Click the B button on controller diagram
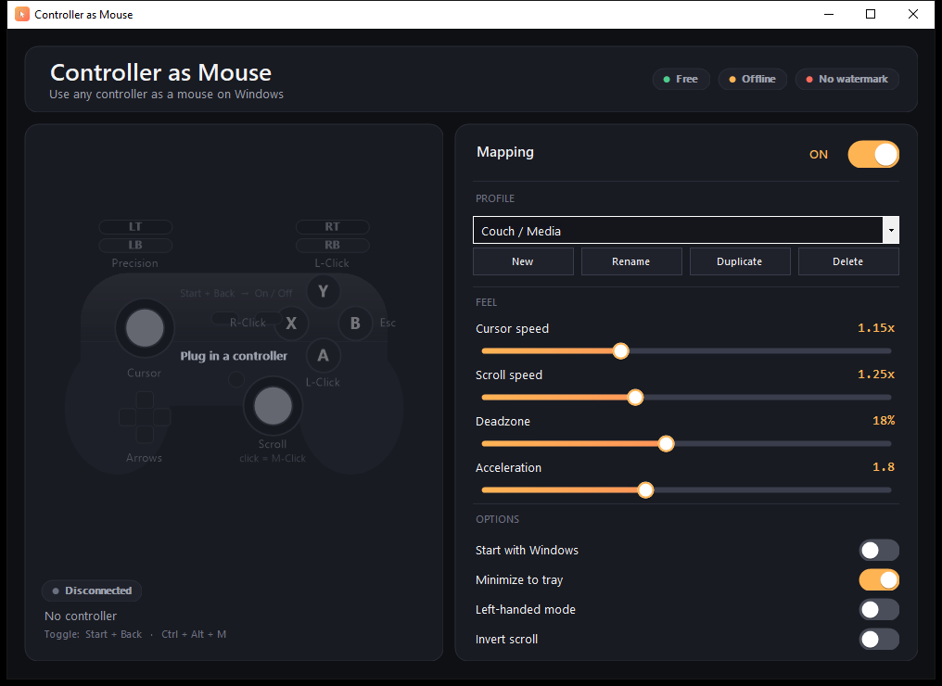The image size is (942, 686). [355, 324]
